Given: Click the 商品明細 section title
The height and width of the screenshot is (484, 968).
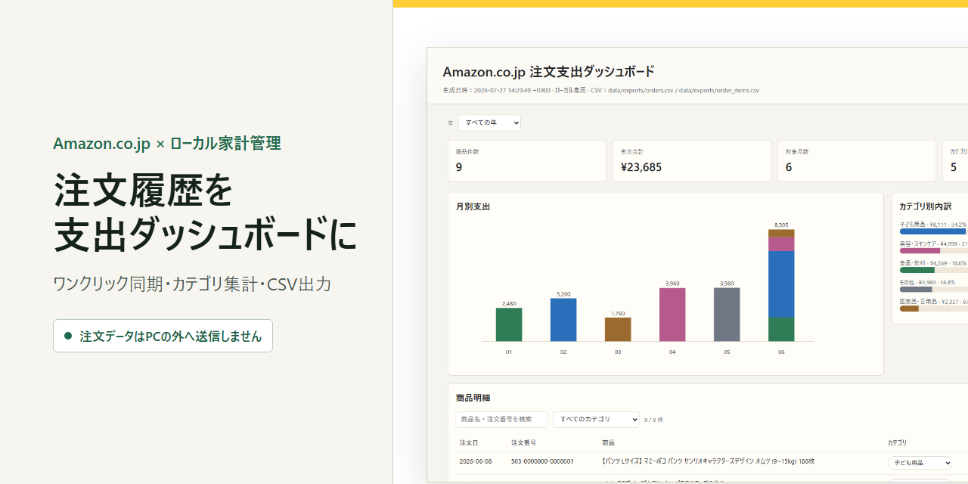Looking at the screenshot, I should coord(473,398).
